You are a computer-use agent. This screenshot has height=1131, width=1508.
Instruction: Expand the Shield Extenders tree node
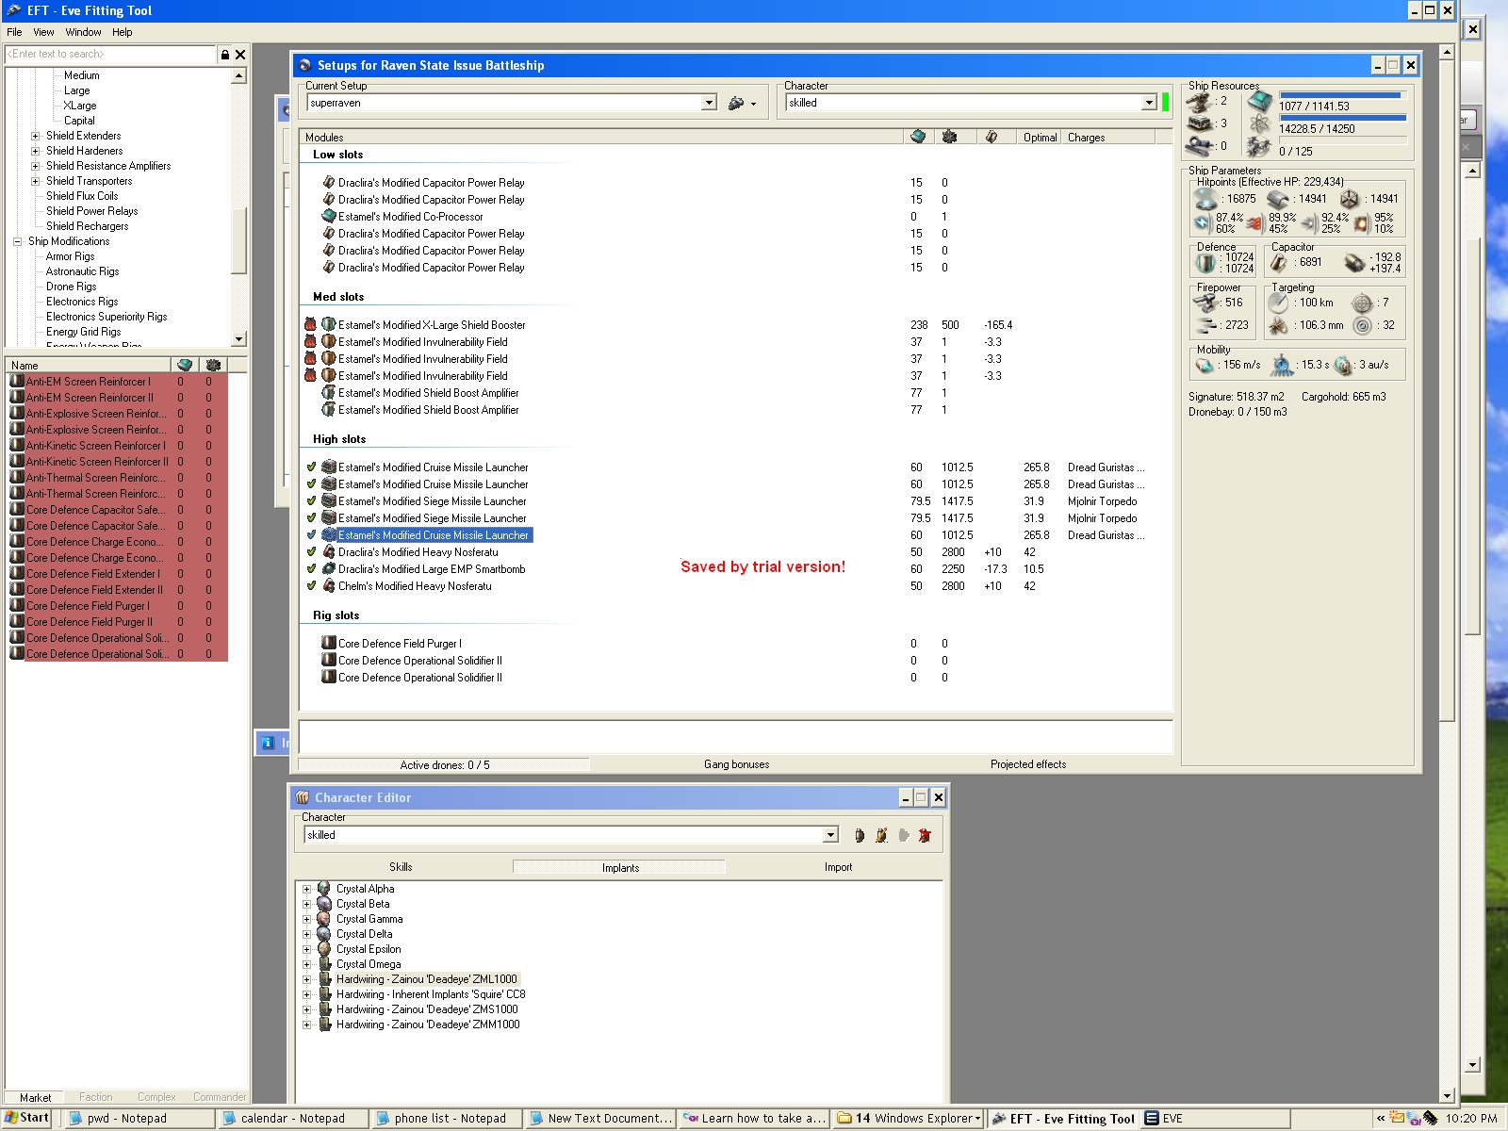coord(36,136)
